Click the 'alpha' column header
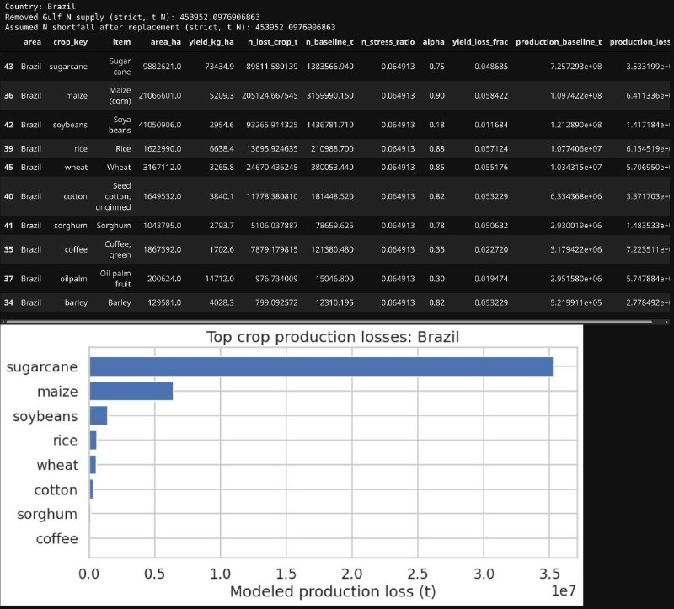674x609 pixels. coord(433,41)
